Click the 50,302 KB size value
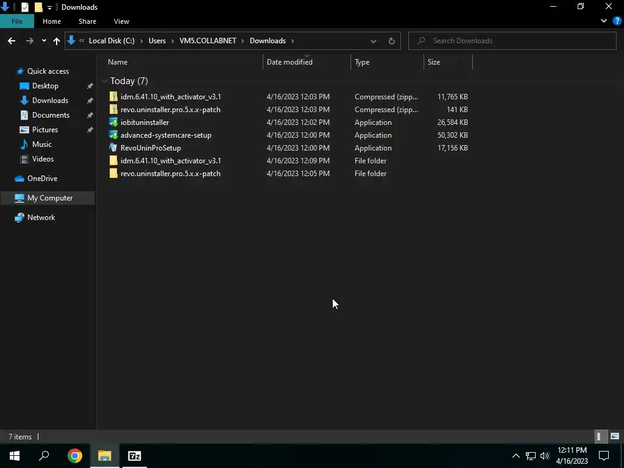 tap(453, 135)
